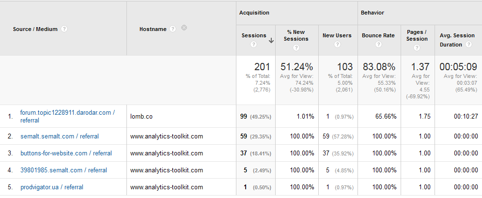Click help icon beside Hostname header
The height and width of the screenshot is (198, 482).
(x=173, y=29)
